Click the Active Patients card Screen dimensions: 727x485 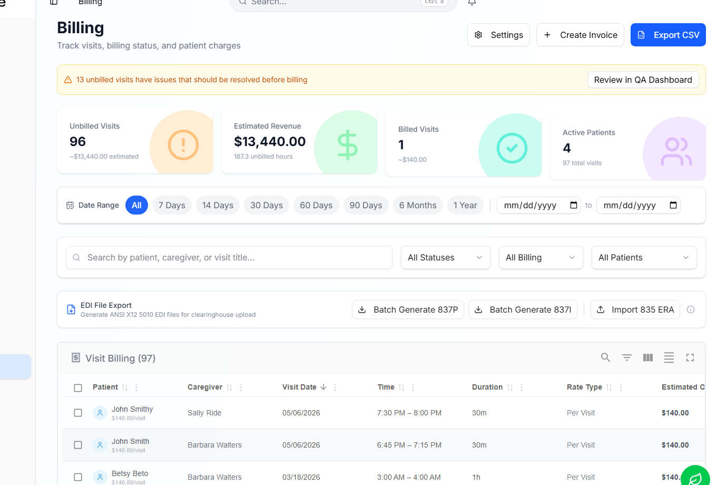point(628,148)
